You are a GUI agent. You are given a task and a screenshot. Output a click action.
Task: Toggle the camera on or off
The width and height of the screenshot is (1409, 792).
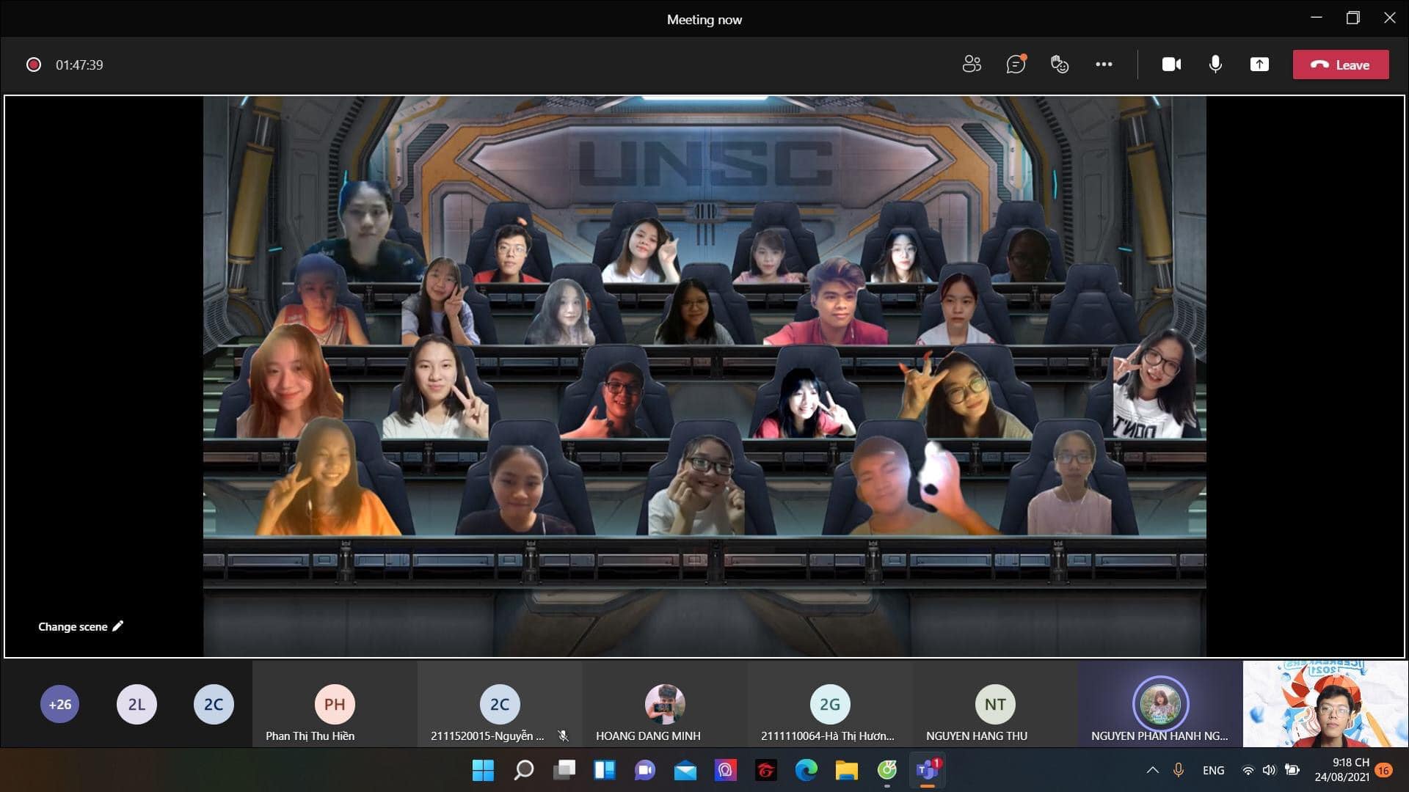pyautogui.click(x=1171, y=65)
